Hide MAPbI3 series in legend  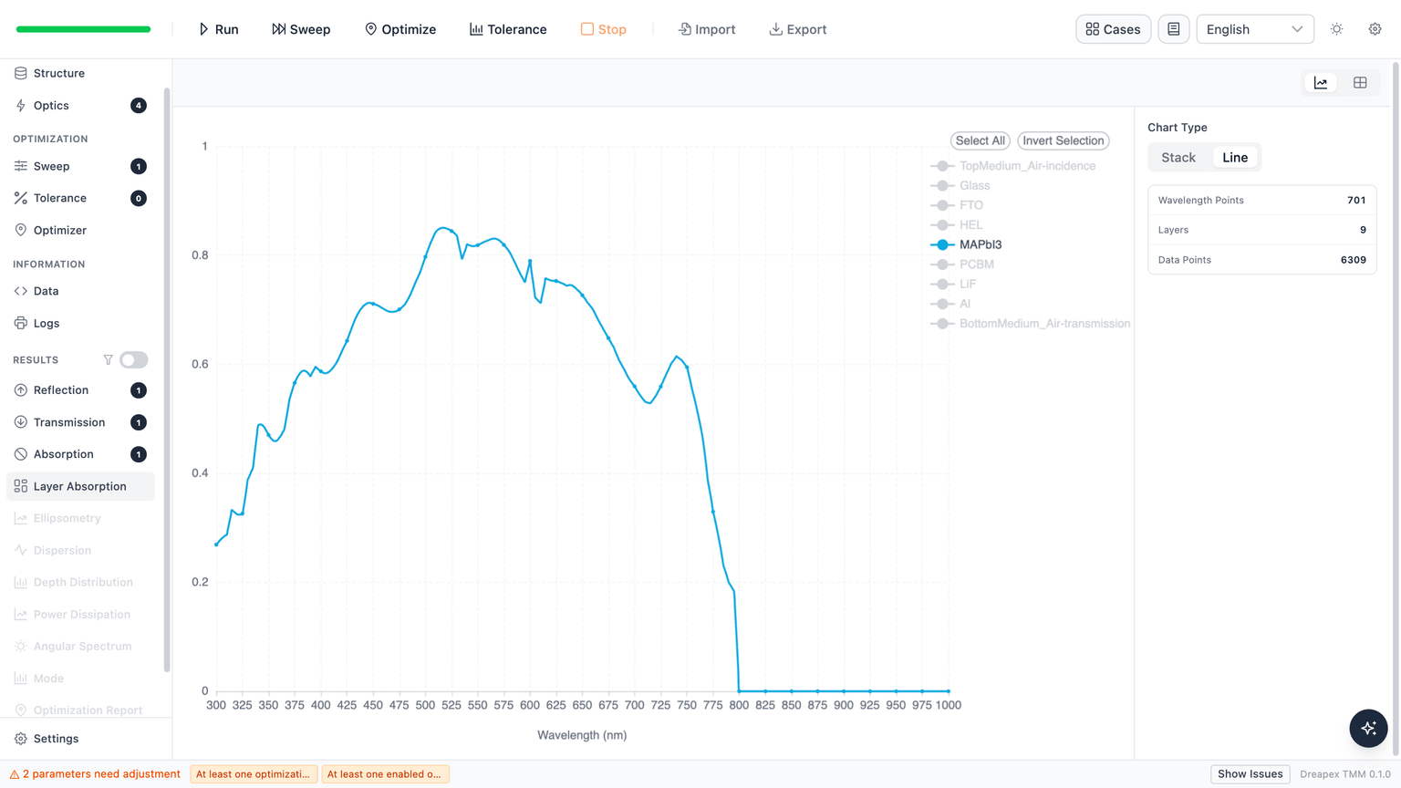pos(965,244)
